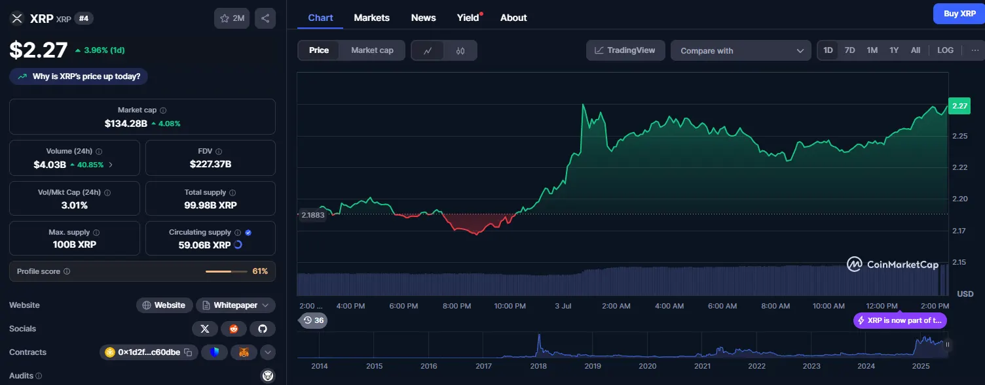Click the Audits info icon
This screenshot has height=385, width=985.
pos(39,376)
